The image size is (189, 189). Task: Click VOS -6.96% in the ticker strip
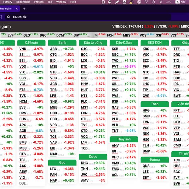coord(147,35)
